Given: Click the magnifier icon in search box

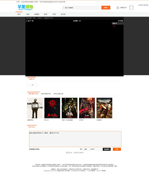Looking at the screenshot, I should click(x=63, y=8).
